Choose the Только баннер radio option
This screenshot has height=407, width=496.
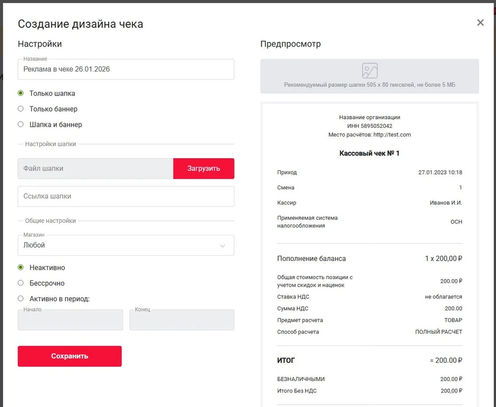tap(21, 109)
